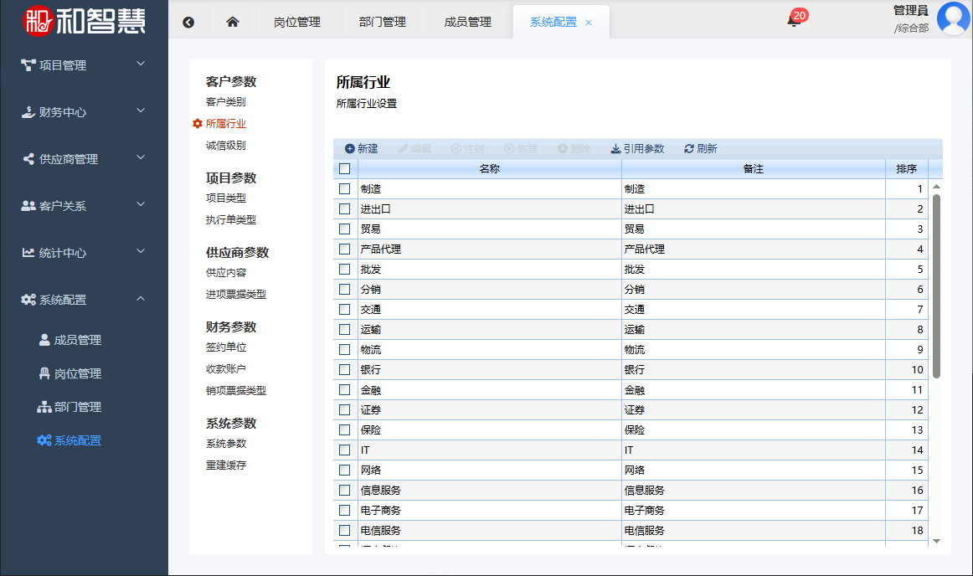Image resolution: width=973 pixels, height=576 pixels.
Task: Click the 和智慧 logo
Action: tap(85, 20)
